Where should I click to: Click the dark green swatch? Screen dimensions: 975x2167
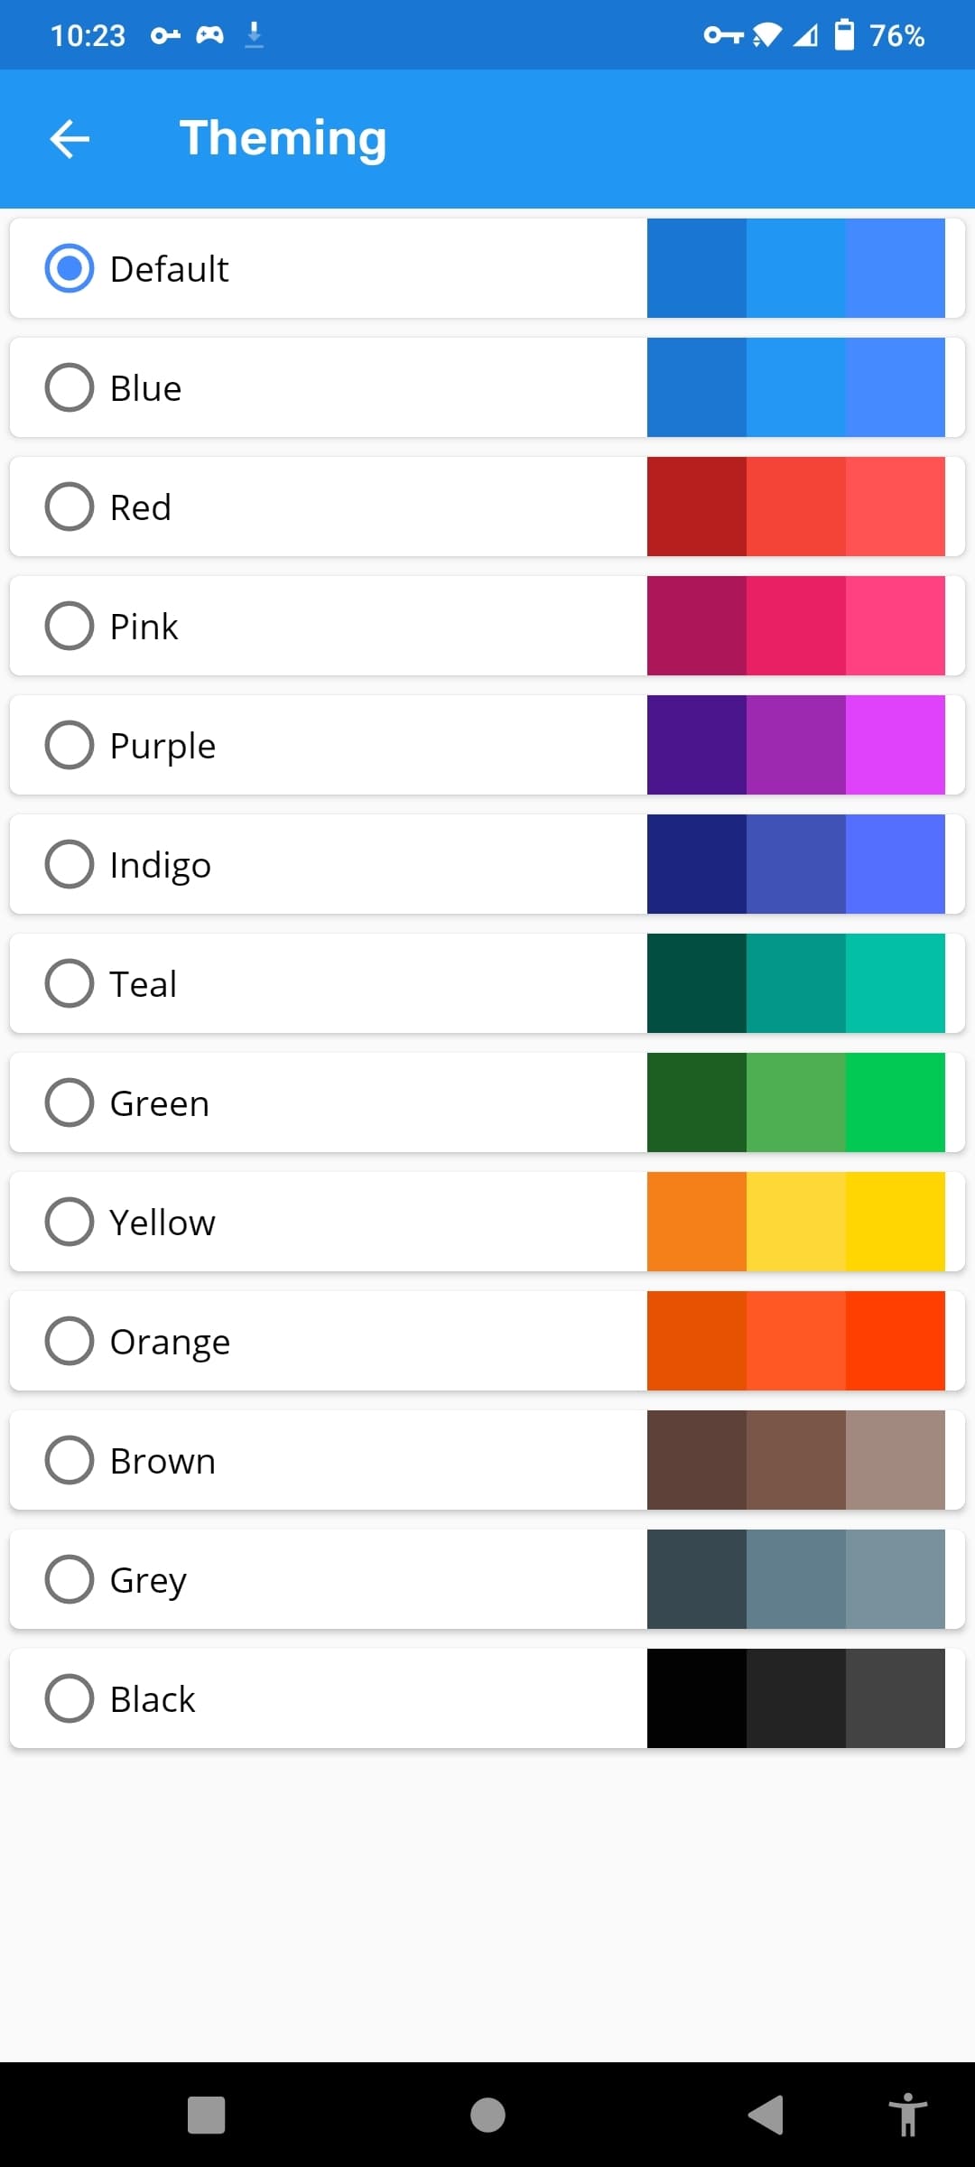pyautogui.click(x=697, y=1102)
